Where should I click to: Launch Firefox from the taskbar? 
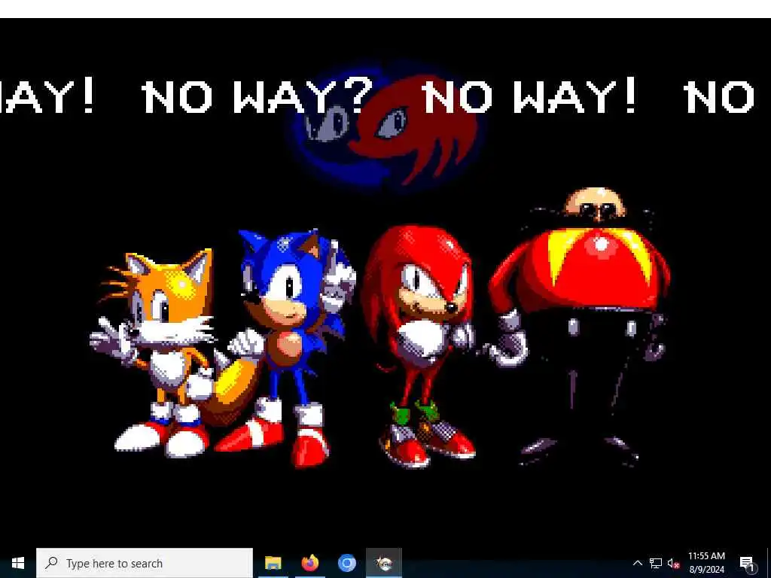309,563
